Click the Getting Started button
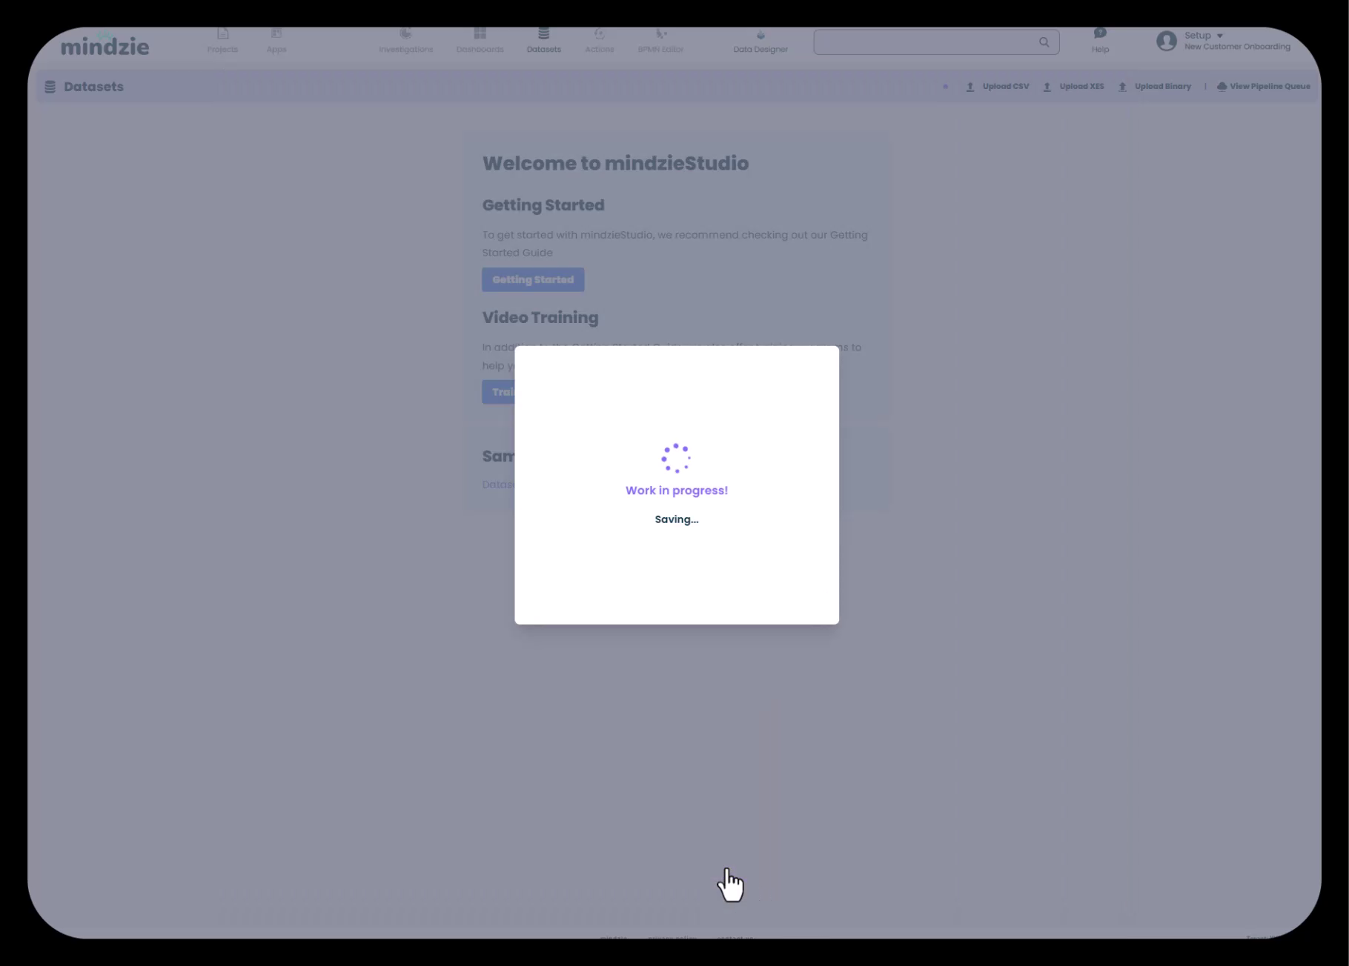1349x966 pixels. (x=533, y=279)
